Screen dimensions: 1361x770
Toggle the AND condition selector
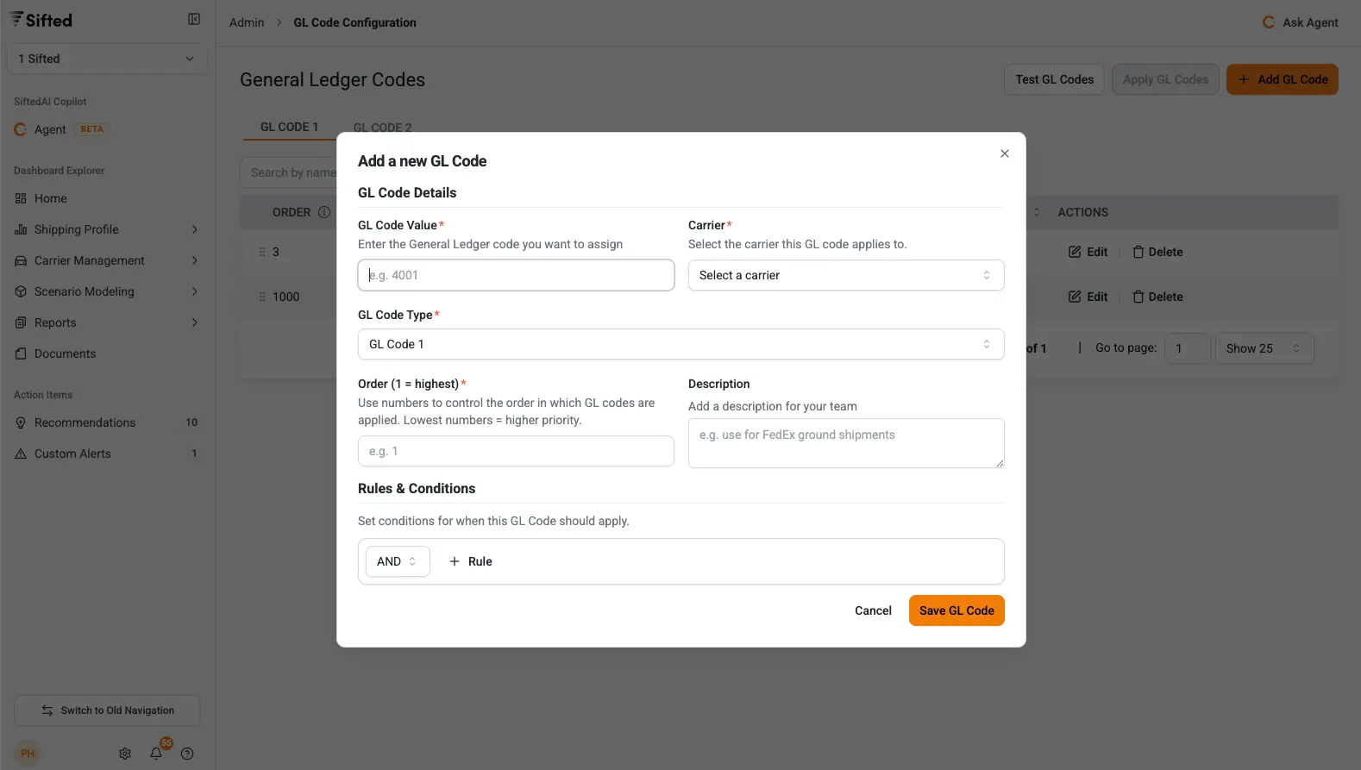pos(397,561)
